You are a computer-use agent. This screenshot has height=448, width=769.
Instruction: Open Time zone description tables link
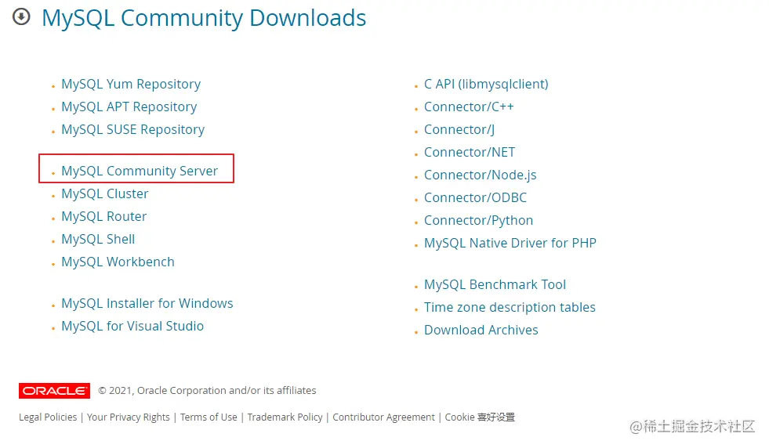(510, 307)
